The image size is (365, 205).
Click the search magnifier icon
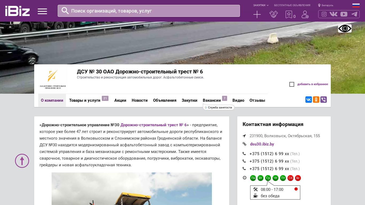[x=65, y=11]
